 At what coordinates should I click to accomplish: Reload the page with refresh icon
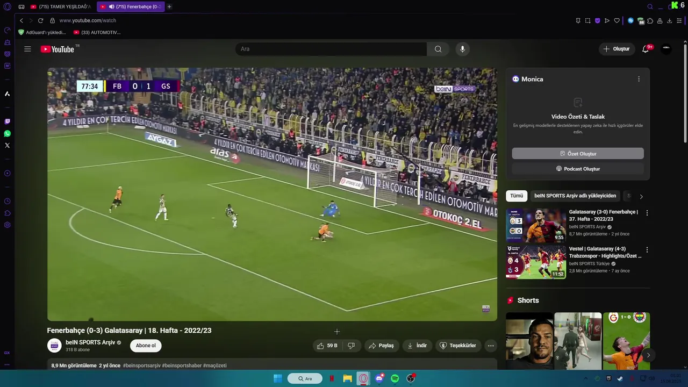point(40,20)
